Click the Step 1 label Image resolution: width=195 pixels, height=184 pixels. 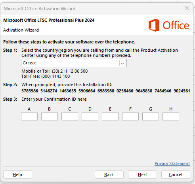click(x=10, y=50)
